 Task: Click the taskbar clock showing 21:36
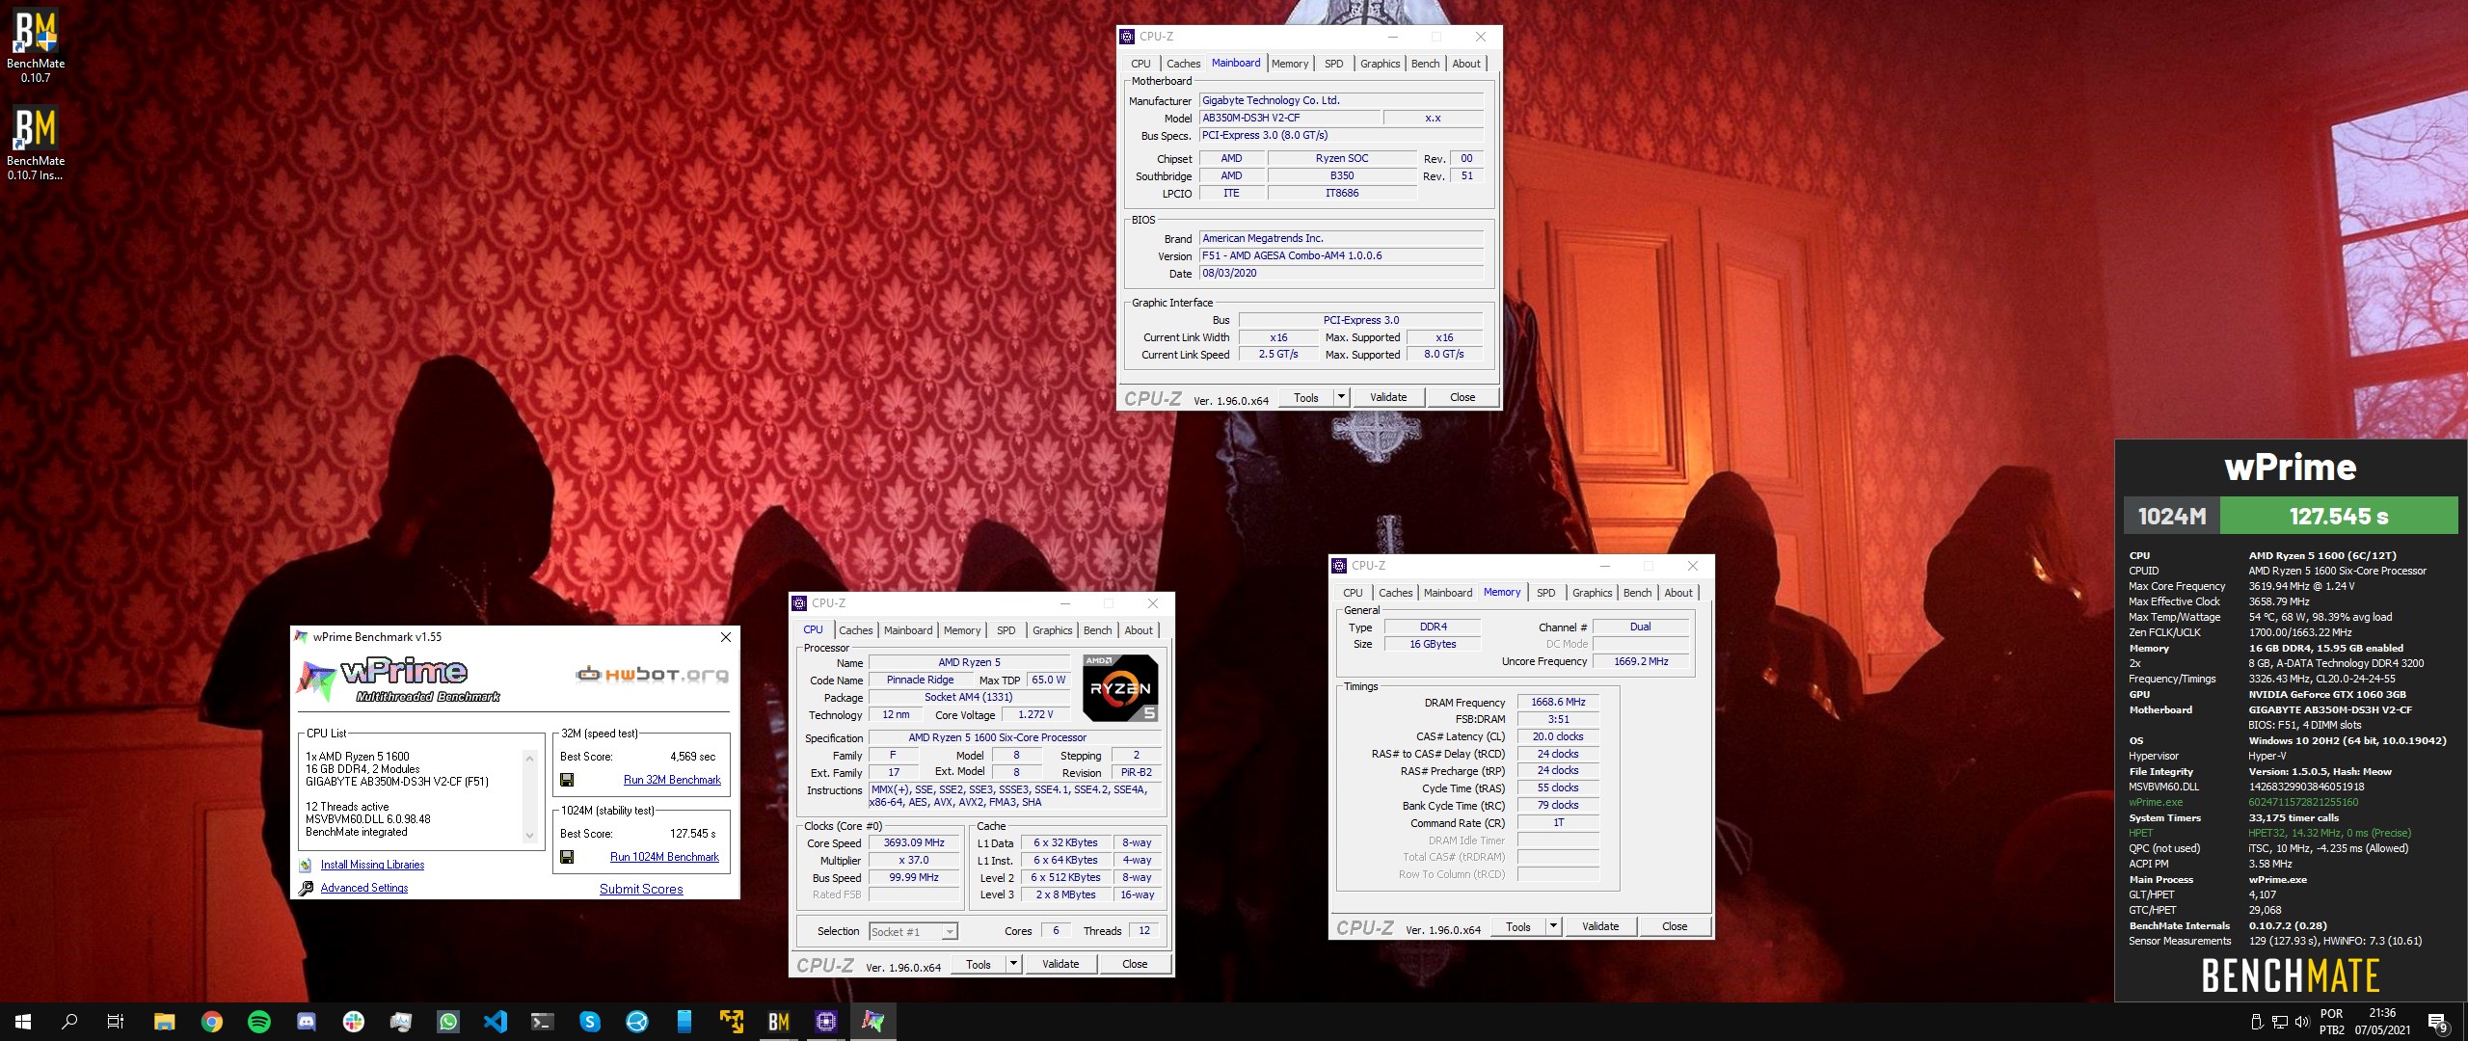2382,1022
